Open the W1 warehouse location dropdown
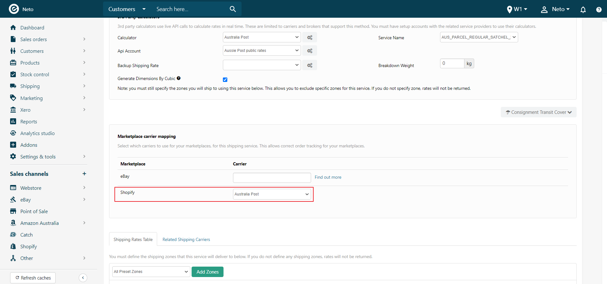The image size is (607, 284). tap(517, 9)
